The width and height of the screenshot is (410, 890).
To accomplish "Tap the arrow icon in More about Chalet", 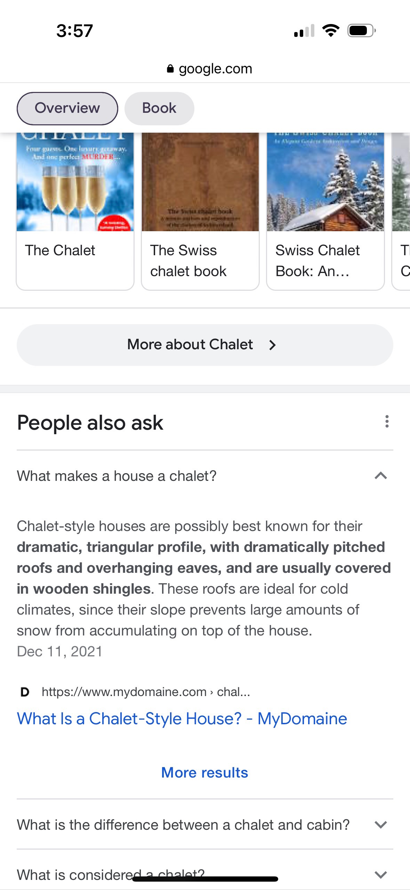I will pos(272,345).
